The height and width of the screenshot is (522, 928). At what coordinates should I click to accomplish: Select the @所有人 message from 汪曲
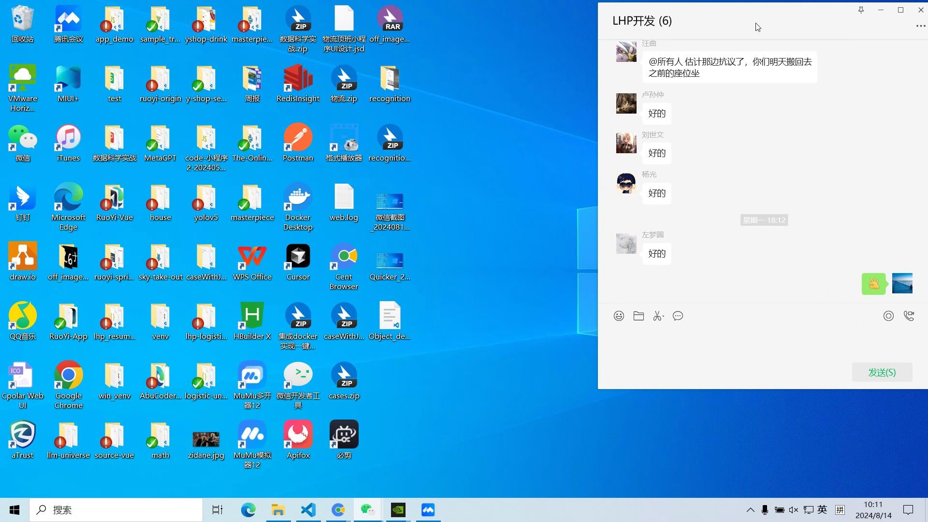(730, 68)
